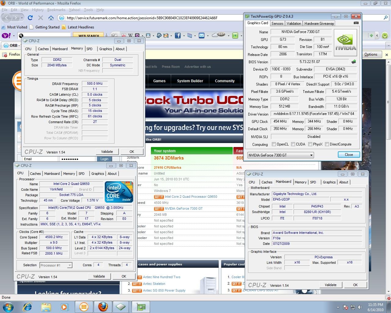391x313 pixels.
Task: Show hidden system tray icons
Action: pyautogui.click(x=338, y=307)
